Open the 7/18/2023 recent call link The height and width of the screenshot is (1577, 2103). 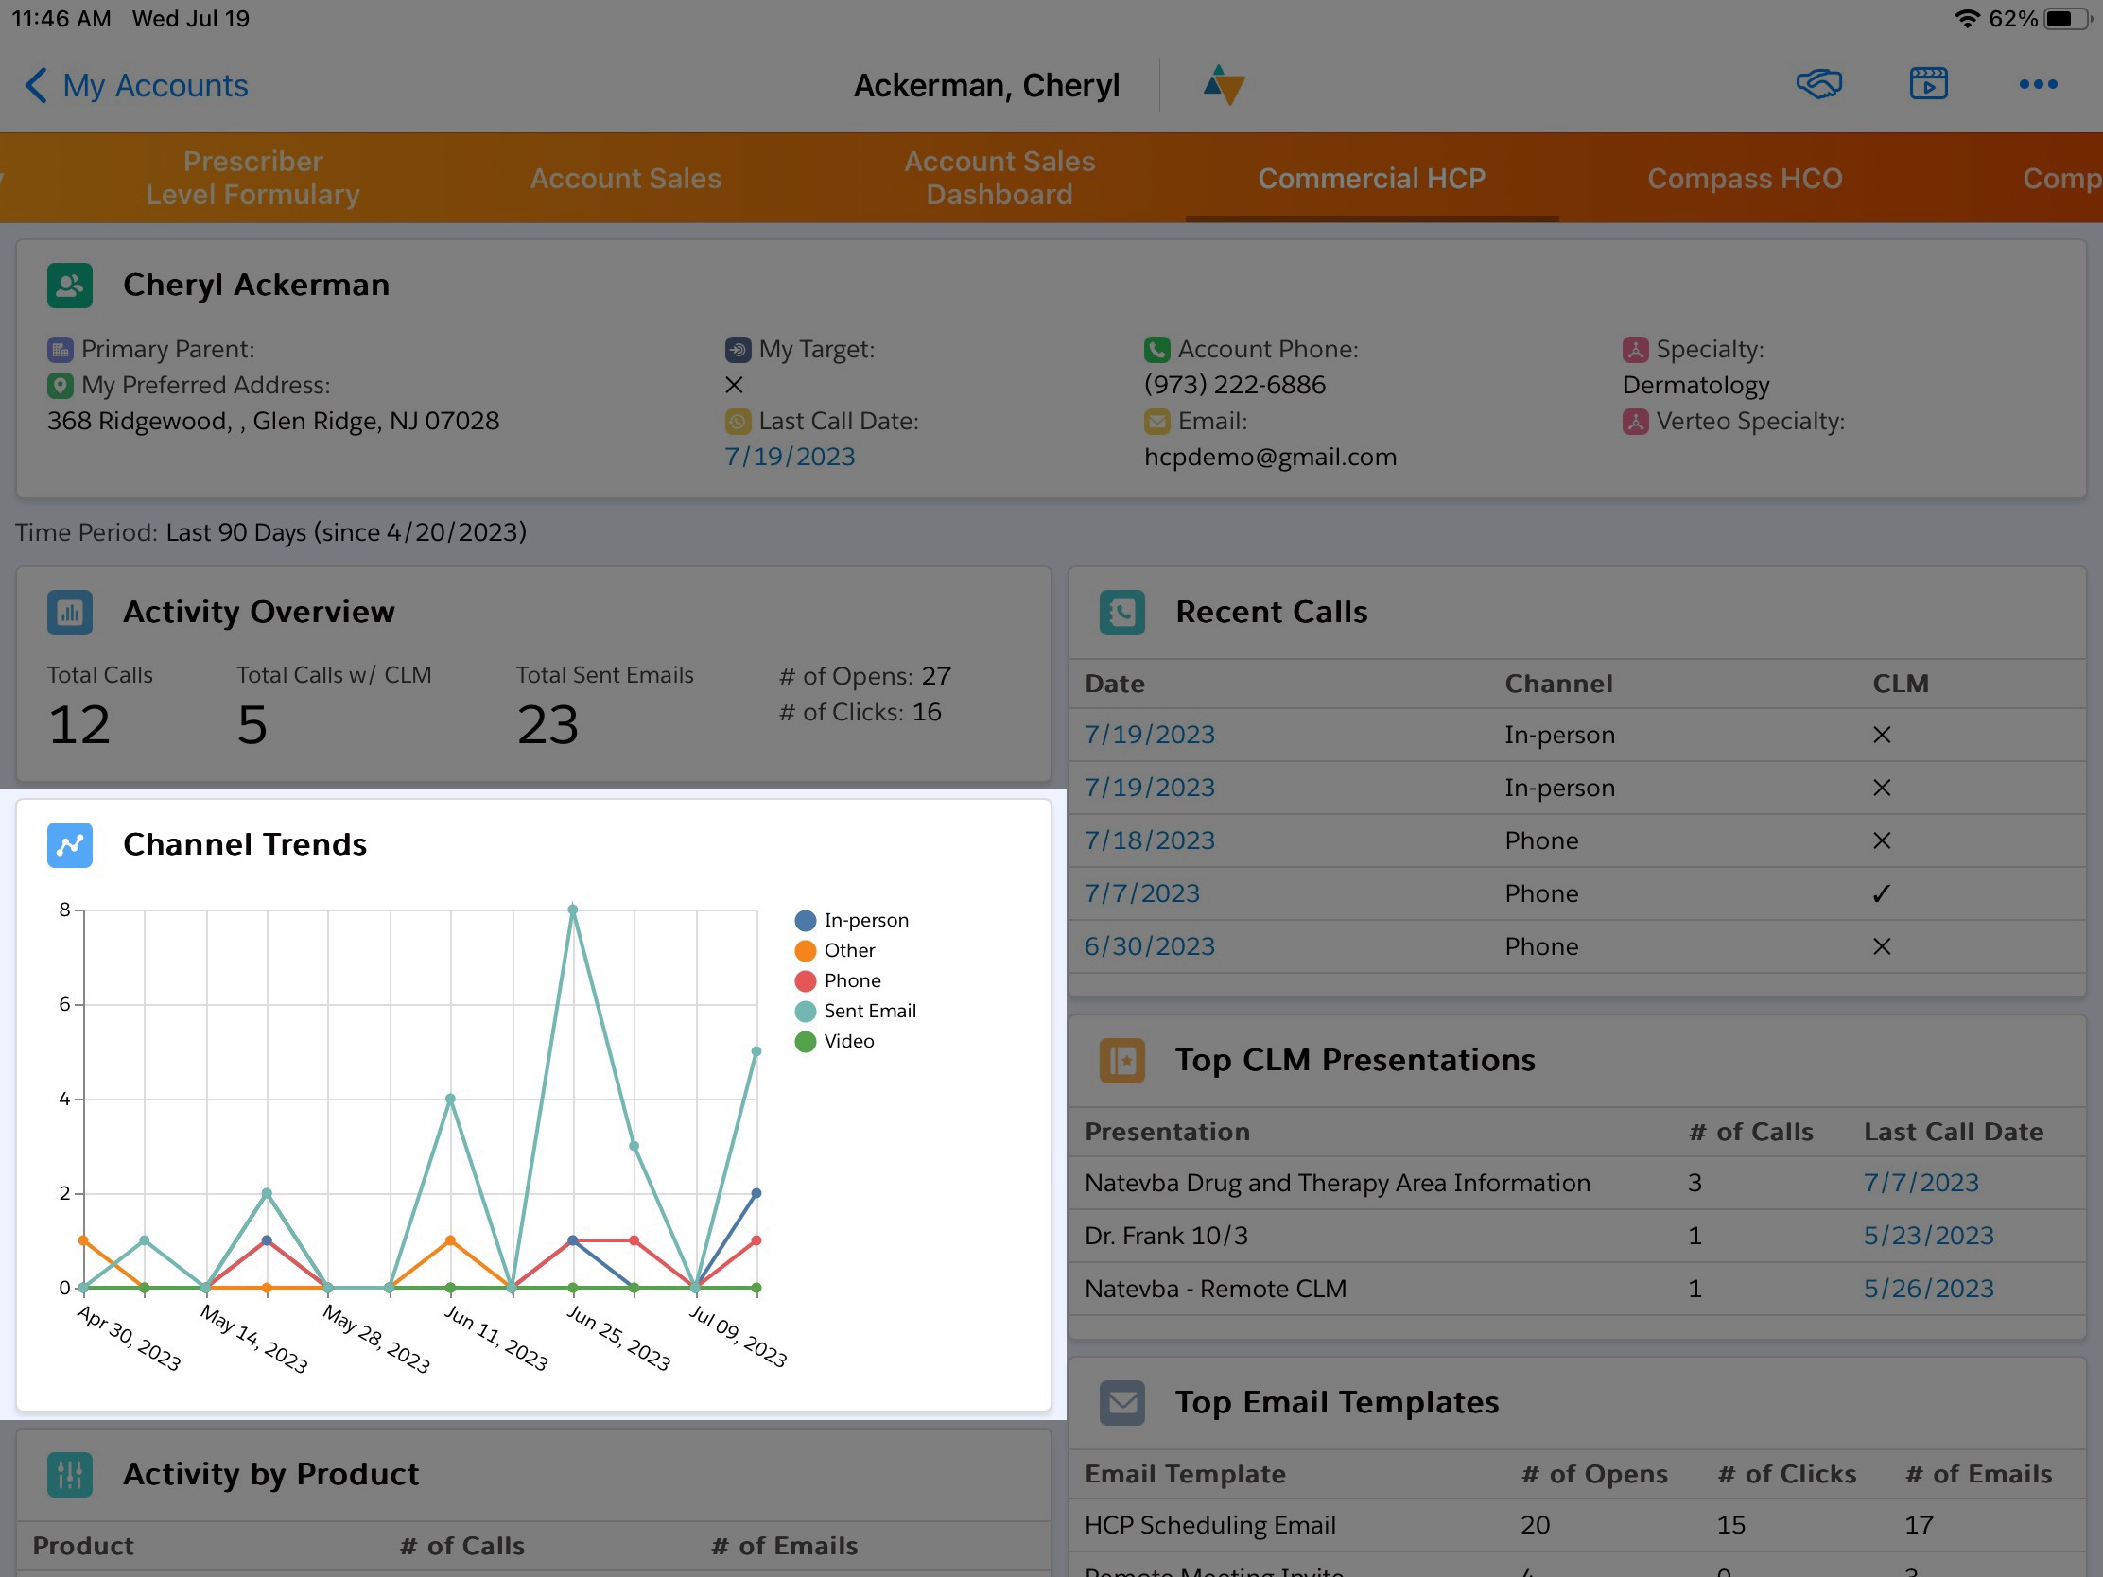coord(1149,840)
